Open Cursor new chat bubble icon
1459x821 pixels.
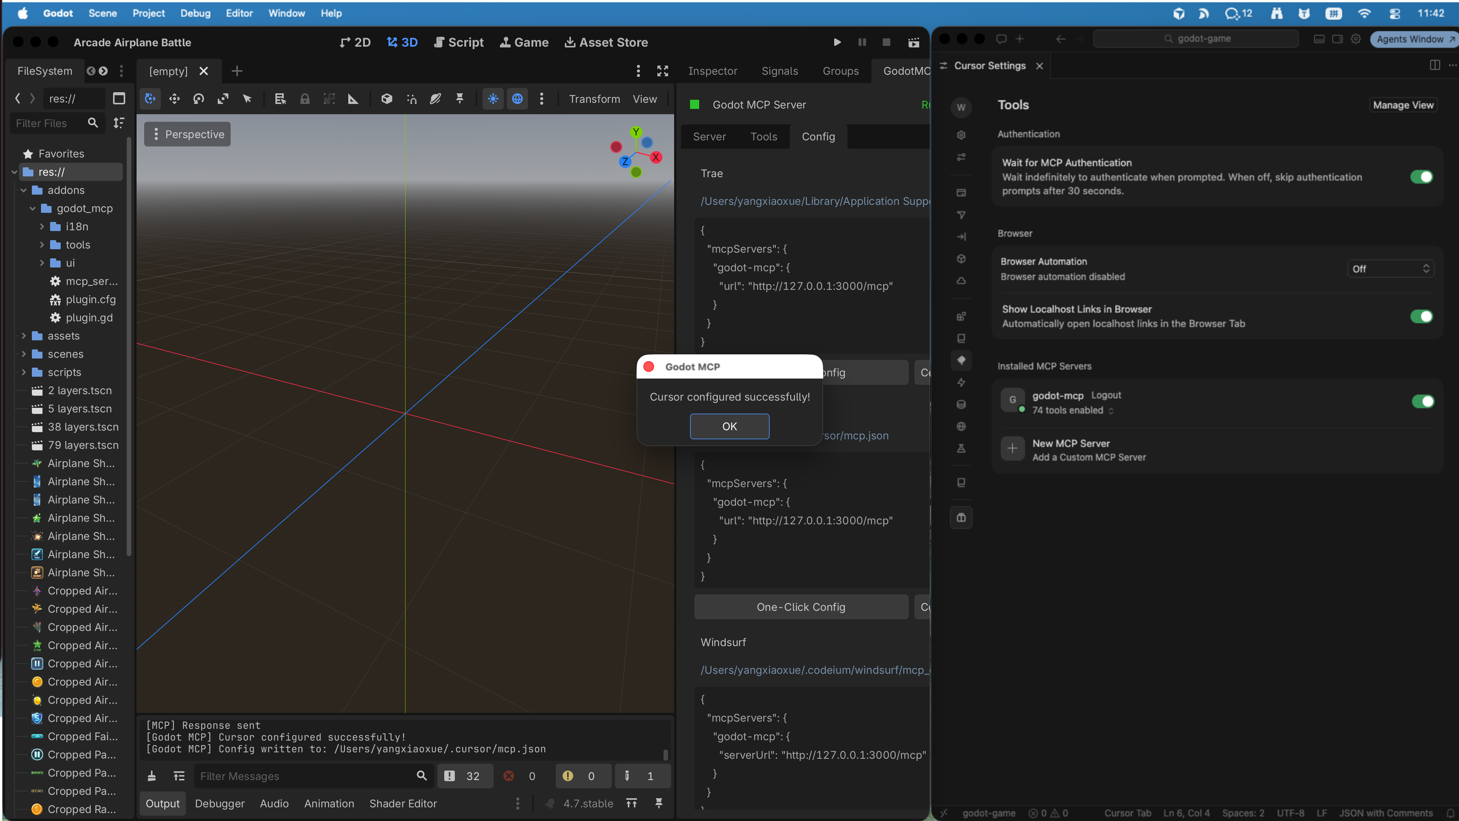1001,39
